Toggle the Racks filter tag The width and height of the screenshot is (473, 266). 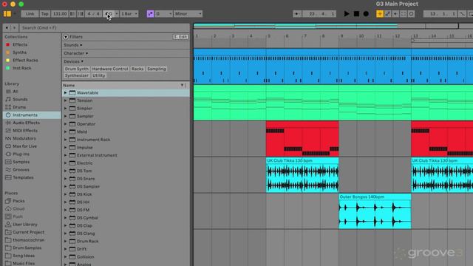[137, 69]
